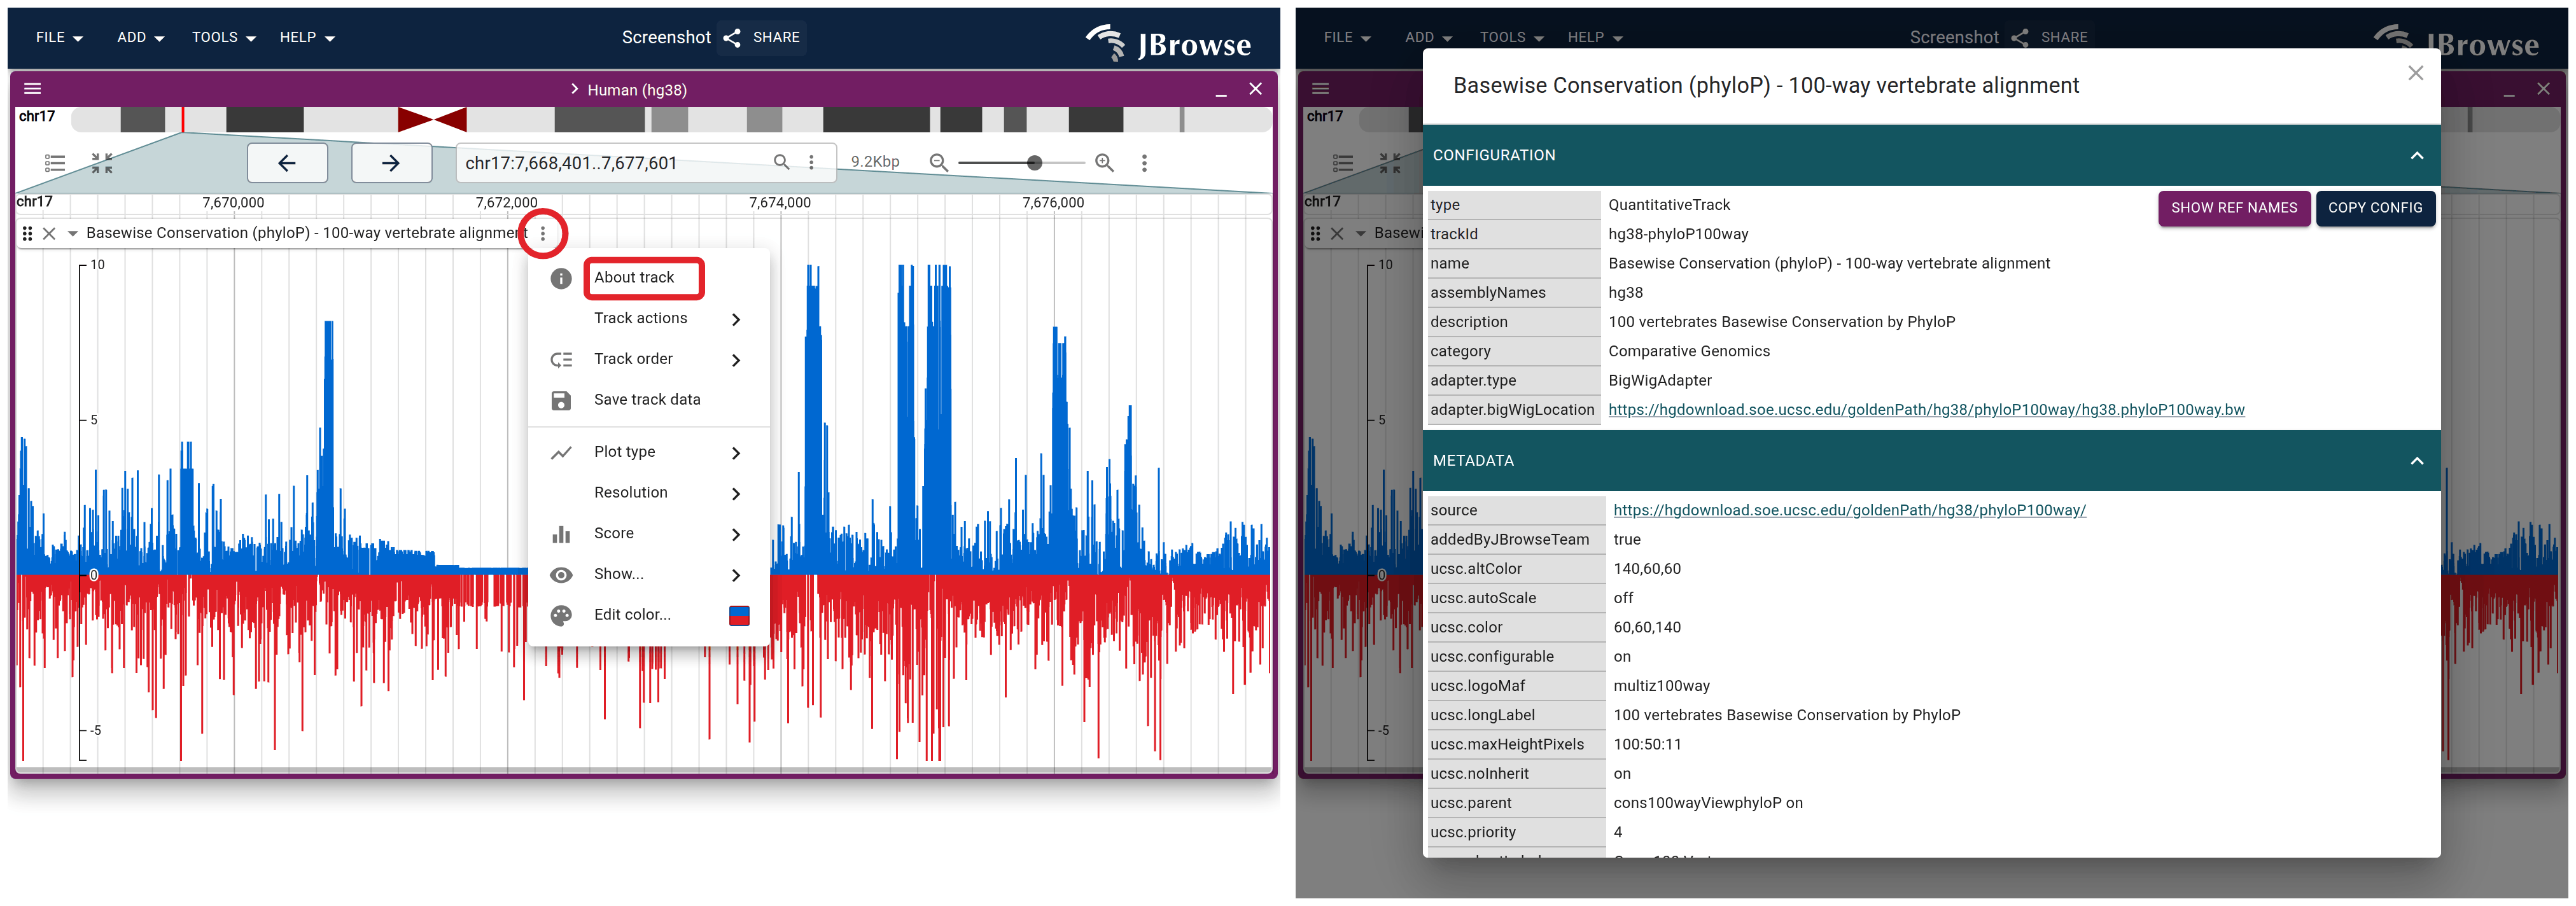Open the location box three-dot options
This screenshot has height=906, width=2576.
[811, 162]
